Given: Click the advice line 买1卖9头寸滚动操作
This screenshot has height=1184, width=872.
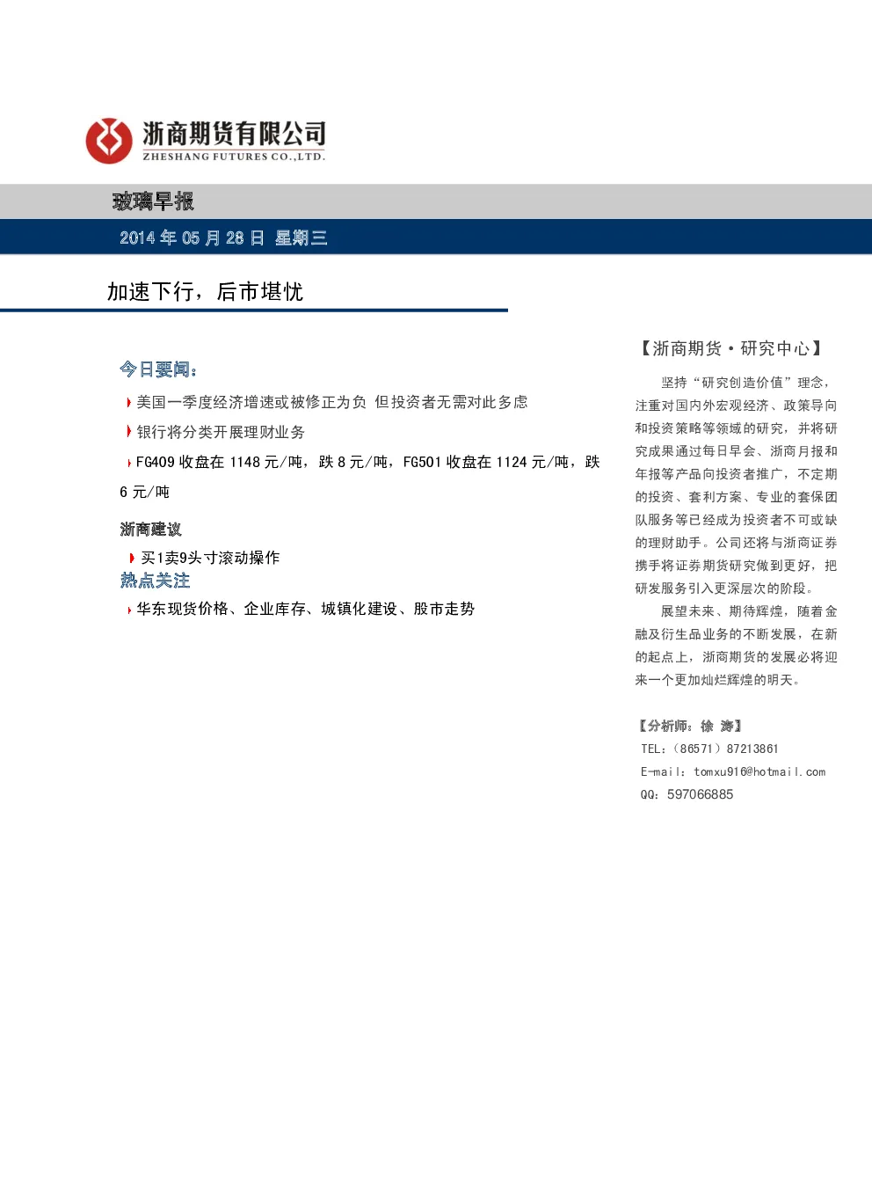Looking at the screenshot, I should (210, 558).
